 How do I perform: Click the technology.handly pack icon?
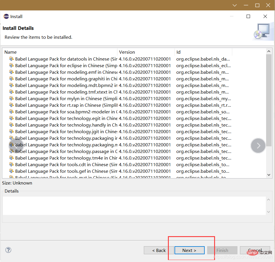(x=11, y=125)
